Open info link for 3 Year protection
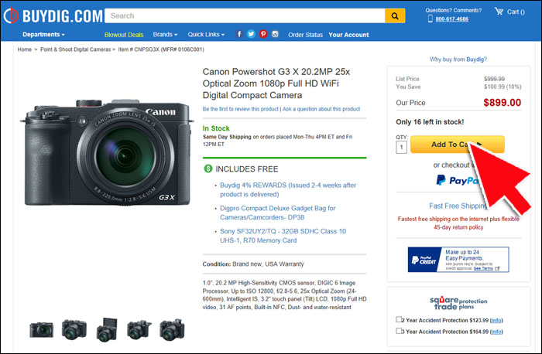542x354 pixels. (x=496, y=332)
